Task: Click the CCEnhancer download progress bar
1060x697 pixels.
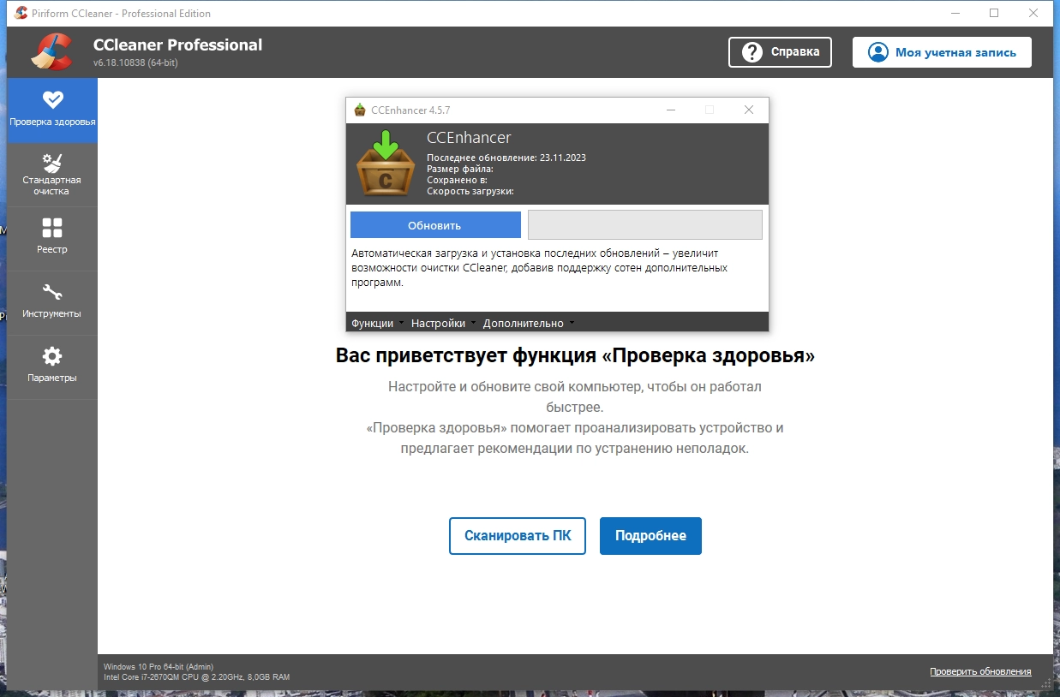Action: [x=645, y=224]
